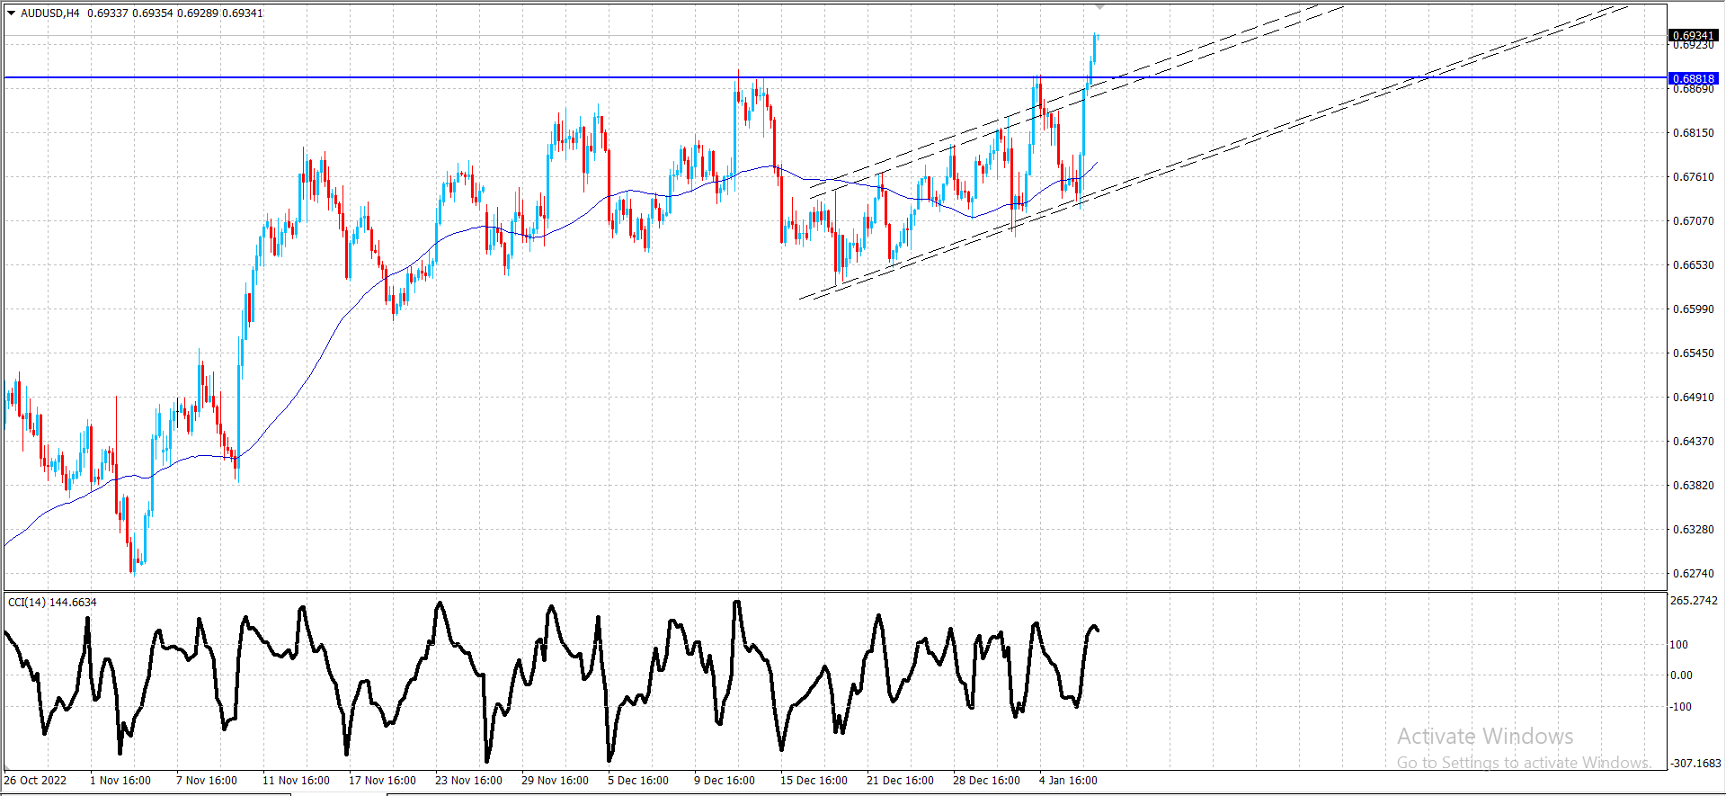Image resolution: width=1726 pixels, height=796 pixels.
Task: Click the 0.62740 price scale value
Action: click(x=1693, y=573)
